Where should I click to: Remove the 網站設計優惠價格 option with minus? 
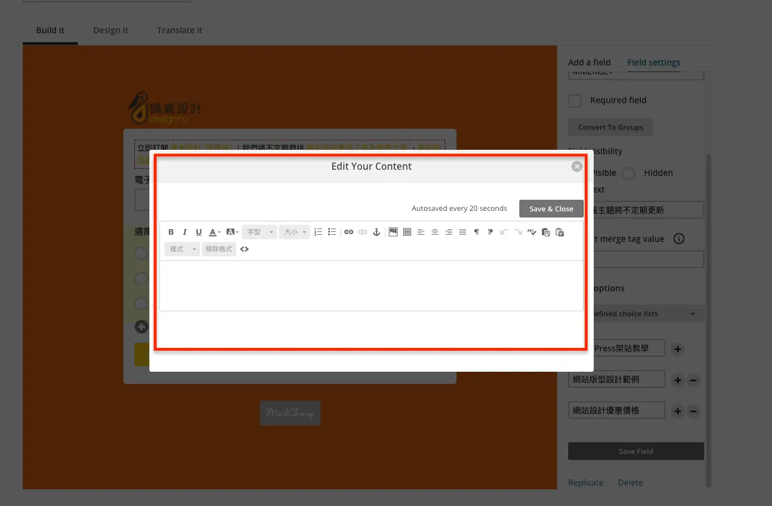693,411
